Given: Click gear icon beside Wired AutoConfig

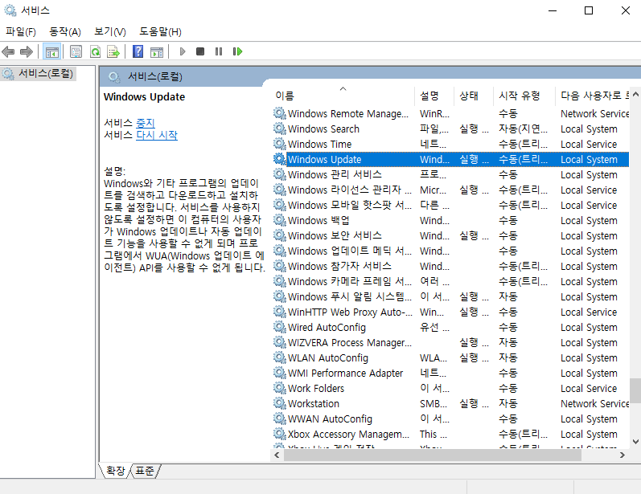Looking at the screenshot, I should click(280, 327).
